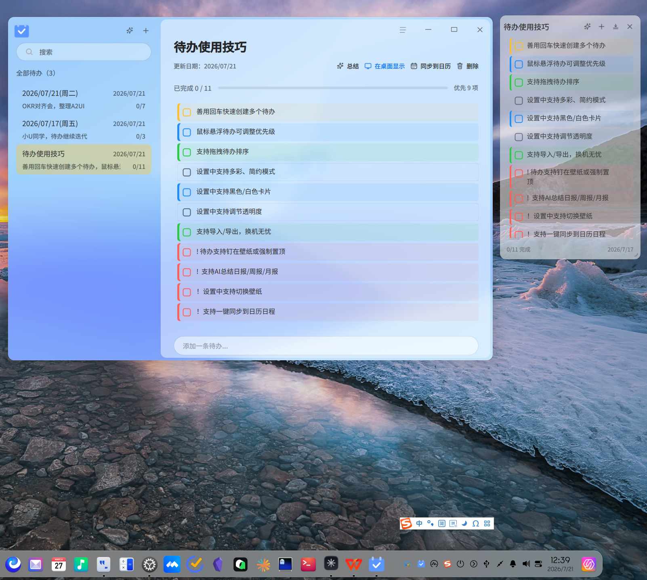Viewport: 647px width, 580px height.
Task: Open the terminal app in dock
Action: (x=308, y=564)
